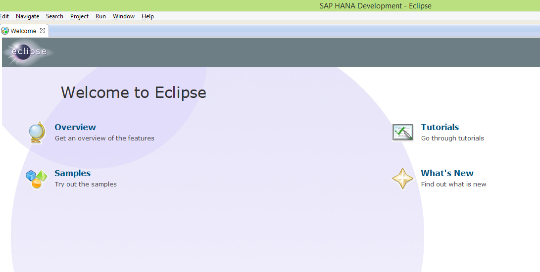The image size is (540, 272).
Task: Close the Welcome tab
Action: [43, 31]
